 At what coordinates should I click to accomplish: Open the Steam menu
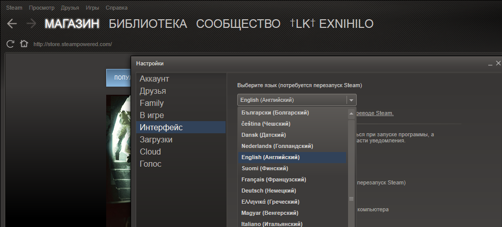tap(14, 8)
